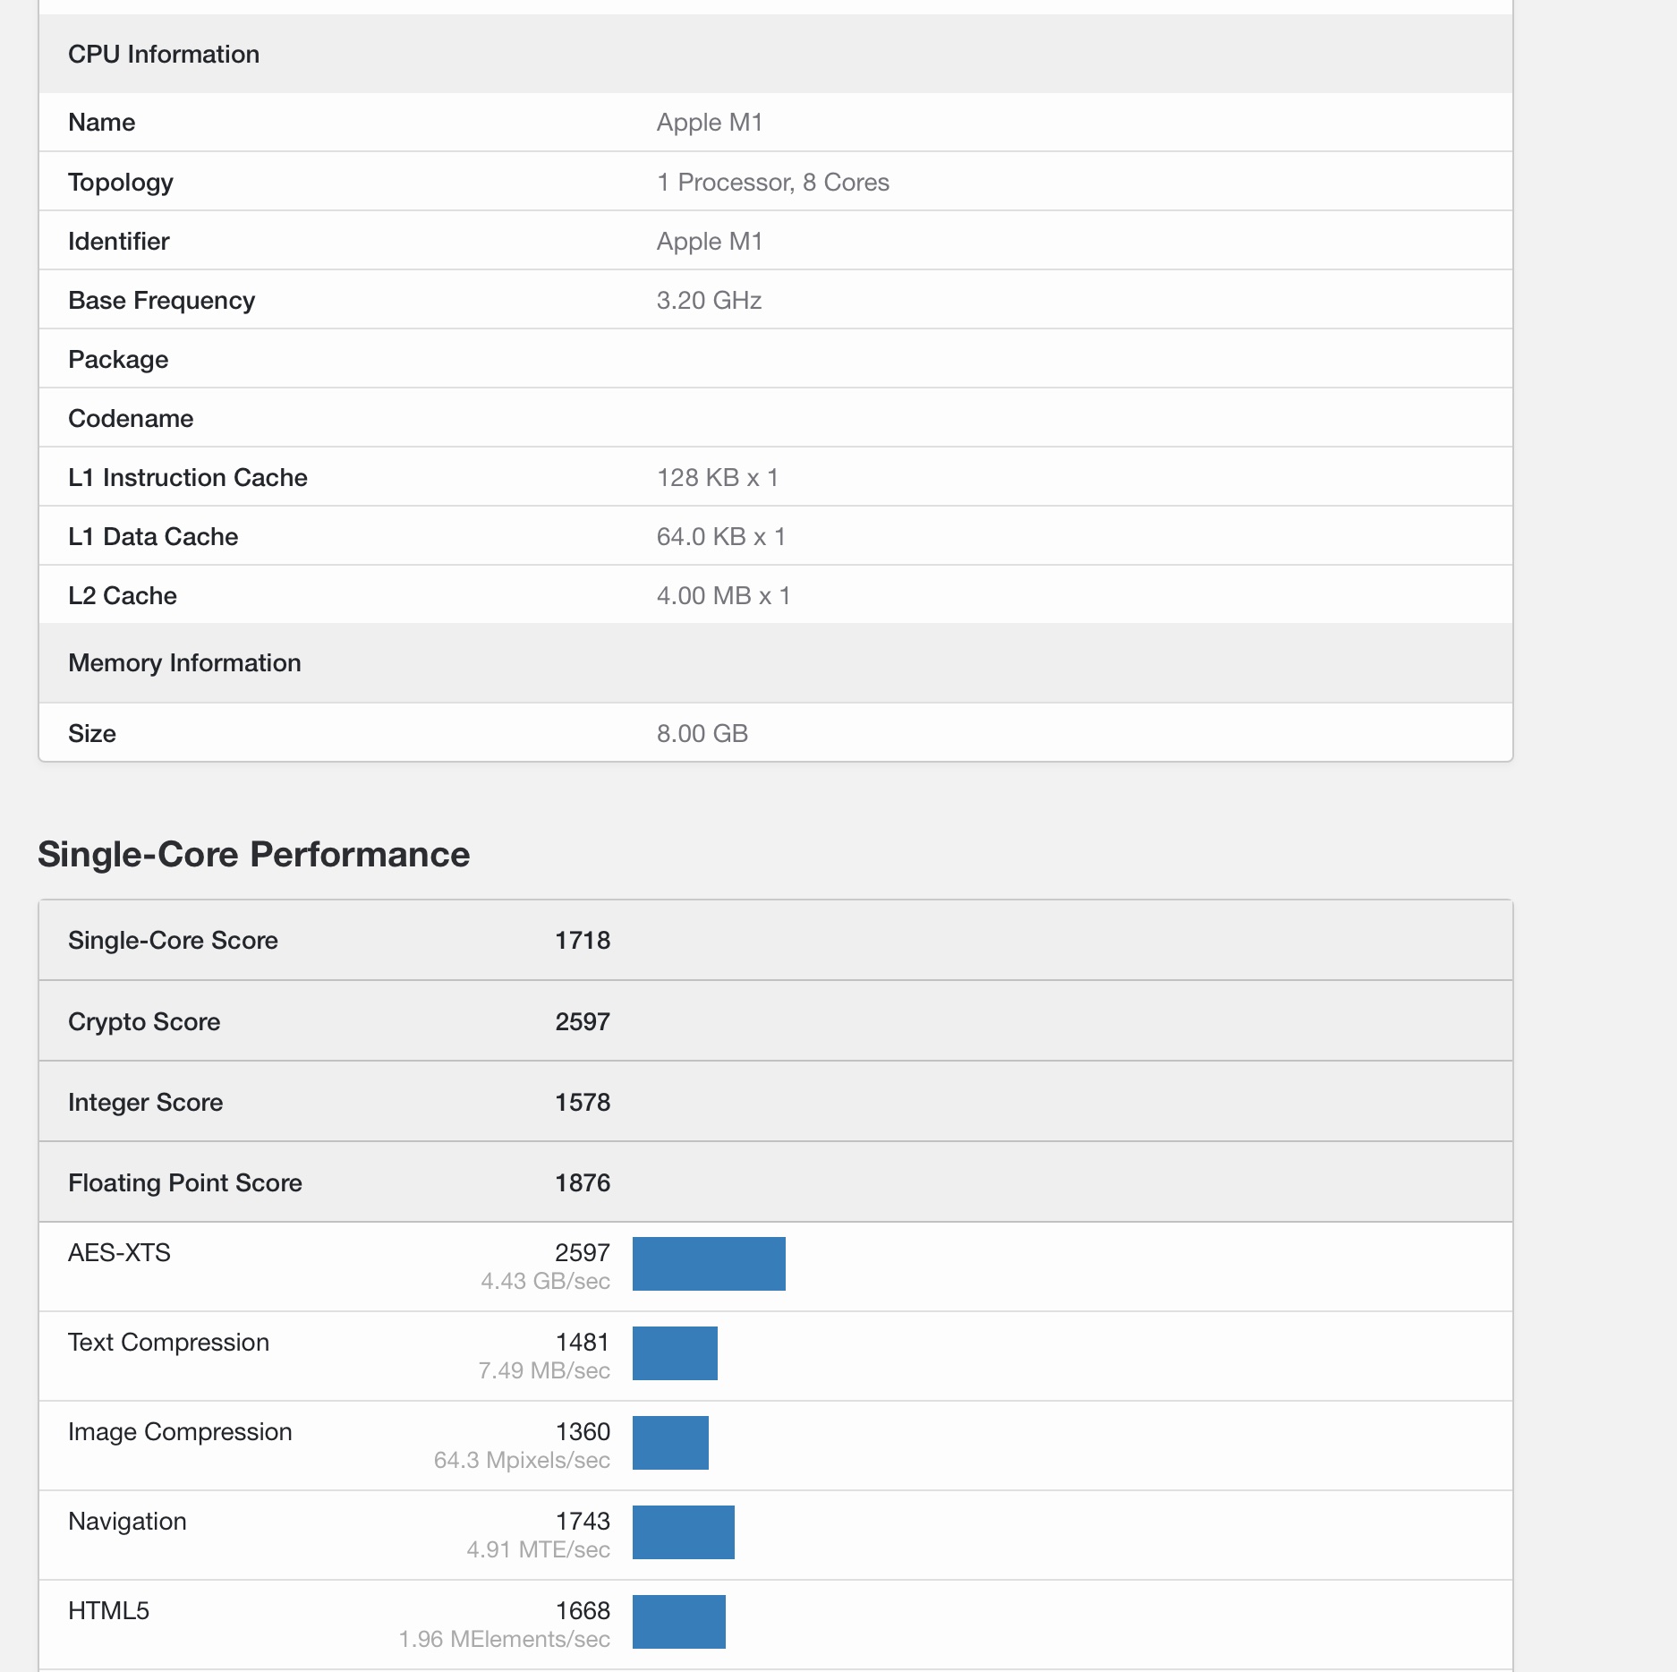Click the Text Compression label

(168, 1342)
